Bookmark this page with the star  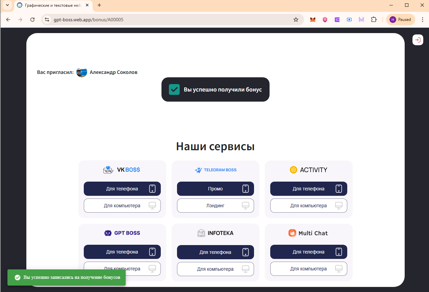[296, 20]
